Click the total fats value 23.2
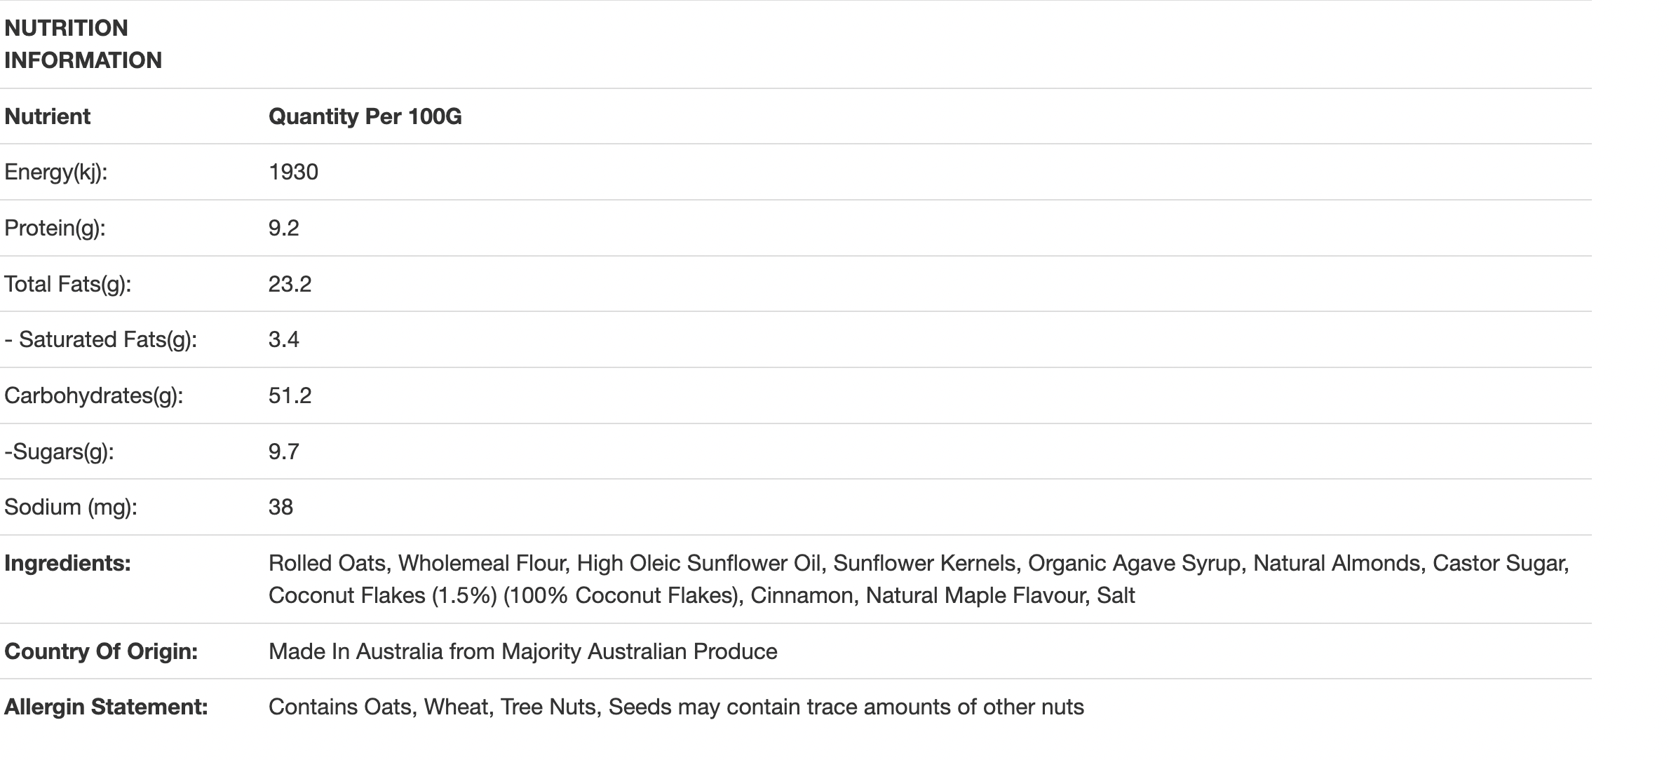The height and width of the screenshot is (760, 1669). click(x=290, y=284)
